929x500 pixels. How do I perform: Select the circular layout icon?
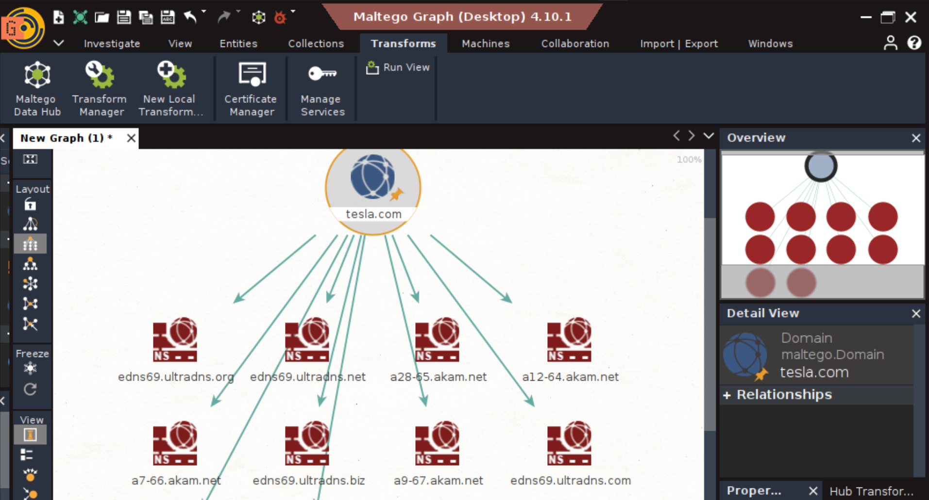[x=30, y=284]
